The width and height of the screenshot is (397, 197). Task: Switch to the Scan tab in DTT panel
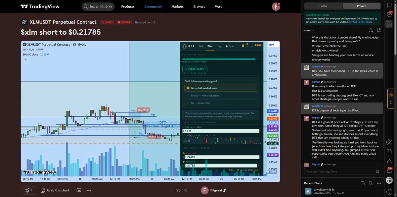(230, 46)
